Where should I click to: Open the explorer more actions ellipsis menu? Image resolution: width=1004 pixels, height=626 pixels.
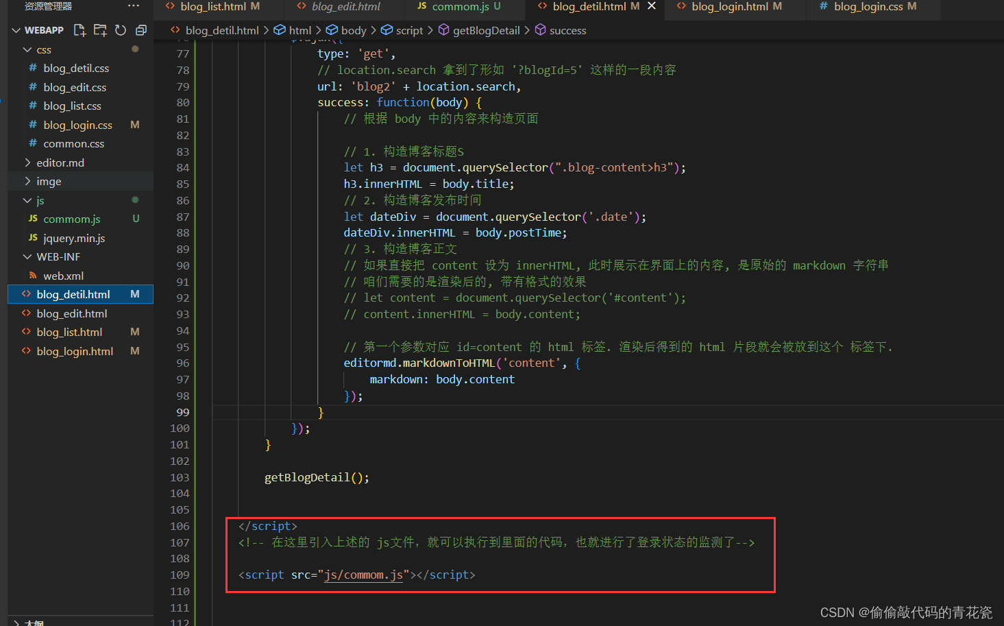(x=134, y=5)
